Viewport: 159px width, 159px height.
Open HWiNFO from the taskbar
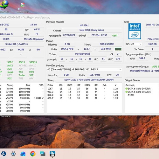click(x=52, y=154)
